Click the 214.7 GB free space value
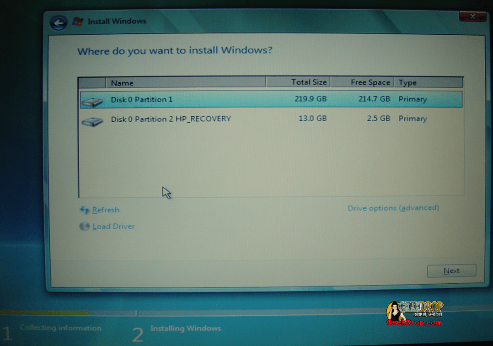This screenshot has height=346, width=493. tap(374, 99)
